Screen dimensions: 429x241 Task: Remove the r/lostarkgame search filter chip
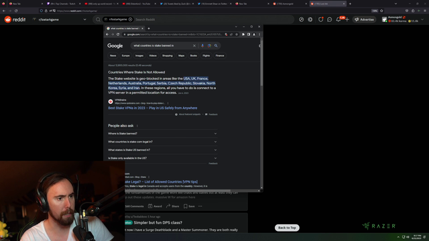(x=131, y=19)
